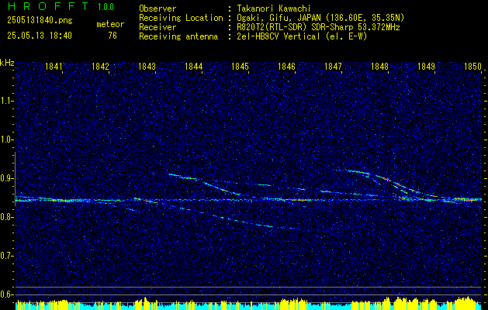
Task: Click time marker 1846
Action: coord(286,67)
